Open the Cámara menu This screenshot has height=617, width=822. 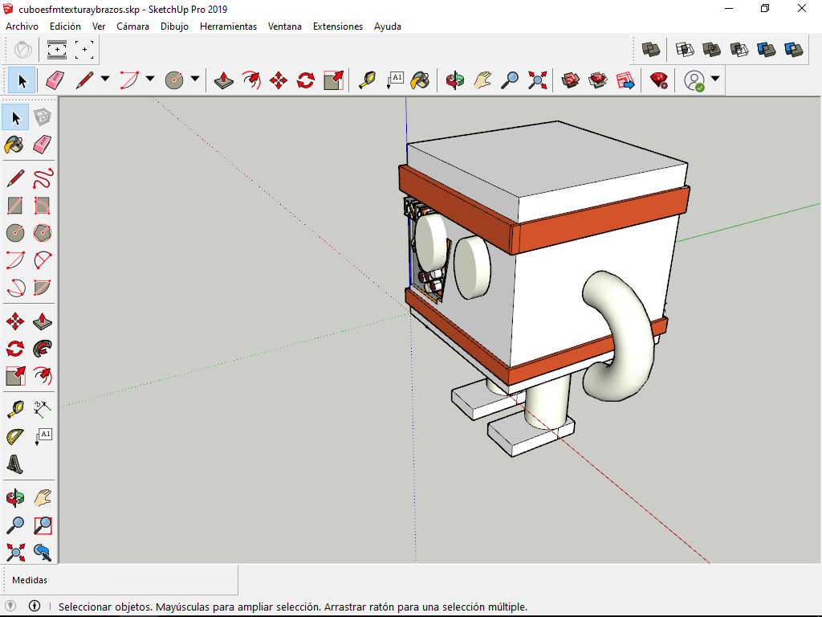pos(132,27)
